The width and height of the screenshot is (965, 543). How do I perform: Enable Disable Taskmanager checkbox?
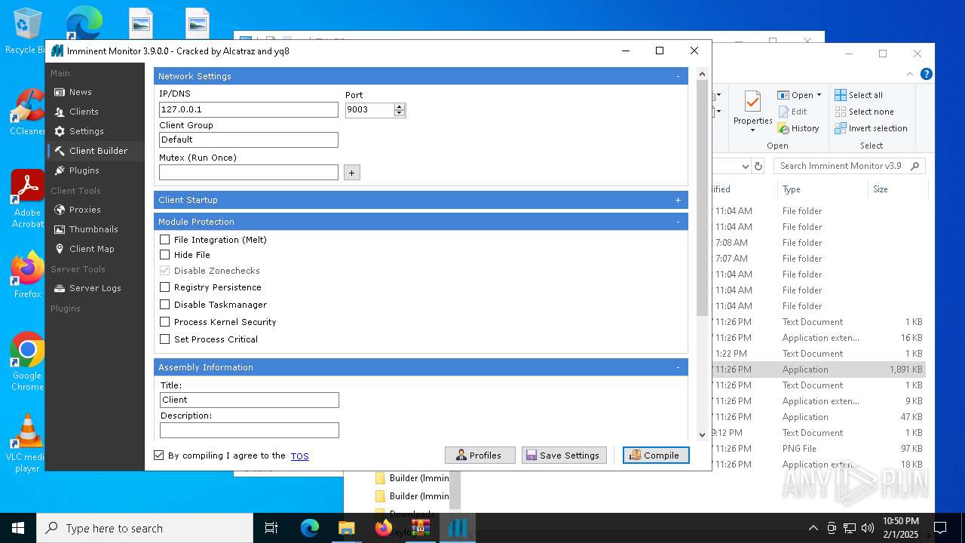(x=165, y=305)
